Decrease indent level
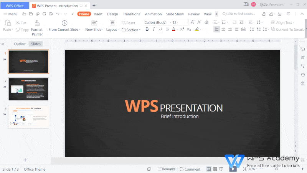This screenshot has height=173, width=307. (x=234, y=22)
